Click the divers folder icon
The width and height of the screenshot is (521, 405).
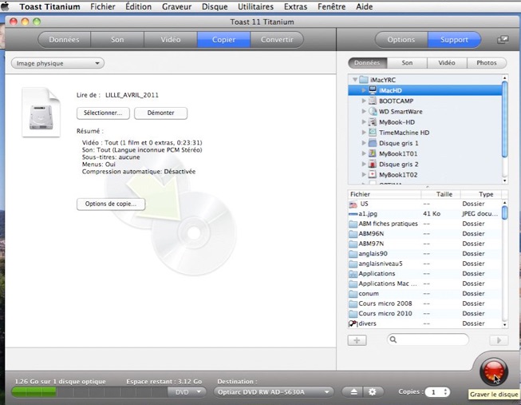(x=353, y=324)
